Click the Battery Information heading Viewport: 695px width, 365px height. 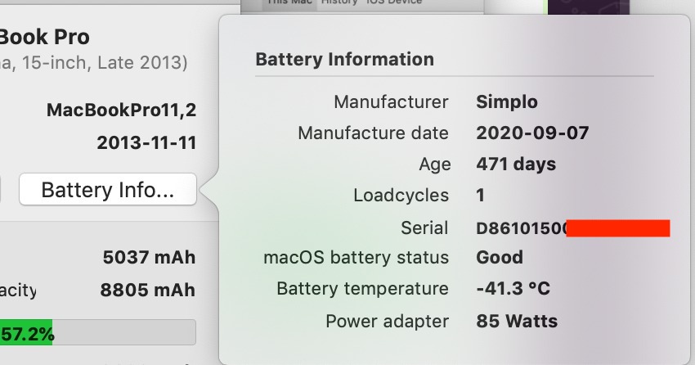coord(344,60)
